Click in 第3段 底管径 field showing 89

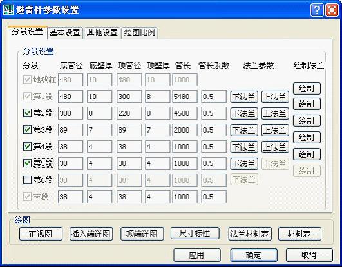pyautogui.click(x=70, y=130)
